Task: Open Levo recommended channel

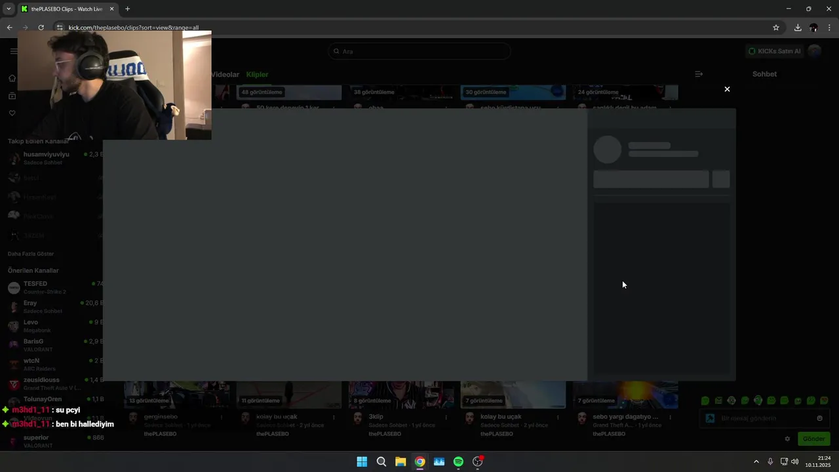Action: pyautogui.click(x=55, y=326)
